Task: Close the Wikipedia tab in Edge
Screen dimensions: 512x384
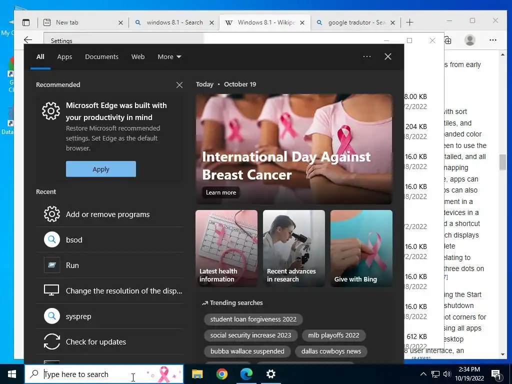Action: coord(302,23)
